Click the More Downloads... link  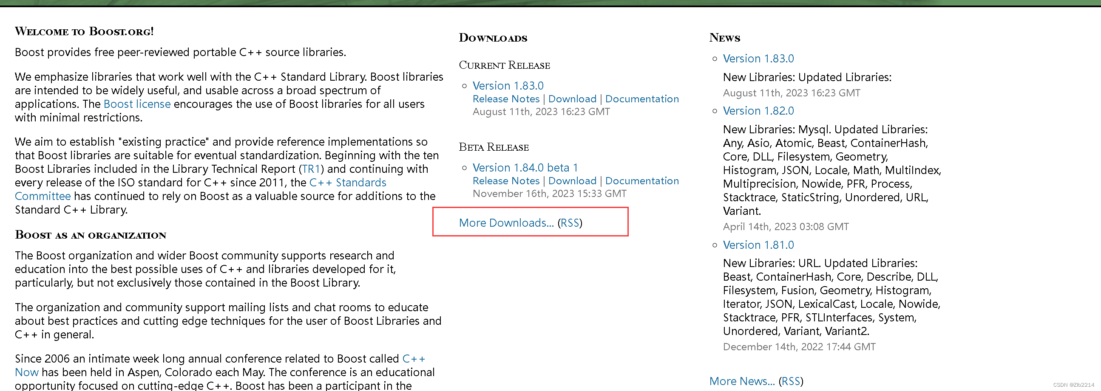tap(506, 223)
